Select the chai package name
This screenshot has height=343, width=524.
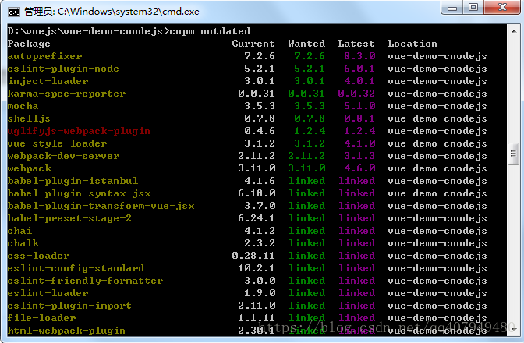coord(19,231)
